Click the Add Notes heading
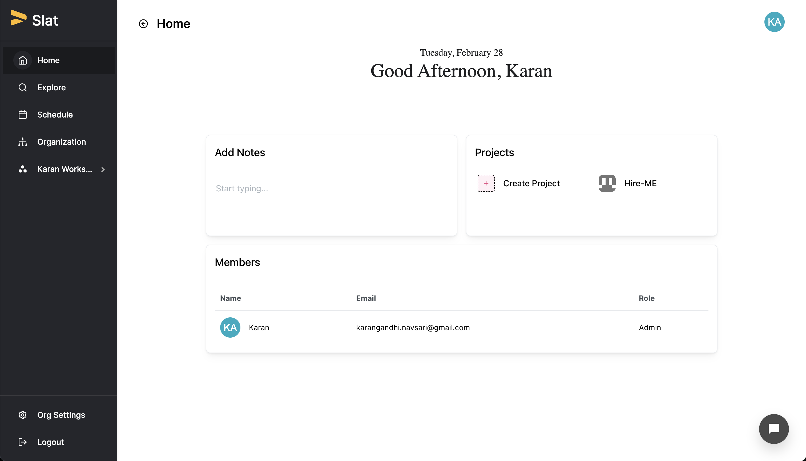Screen dimensions: 806x461 [x=240, y=153]
